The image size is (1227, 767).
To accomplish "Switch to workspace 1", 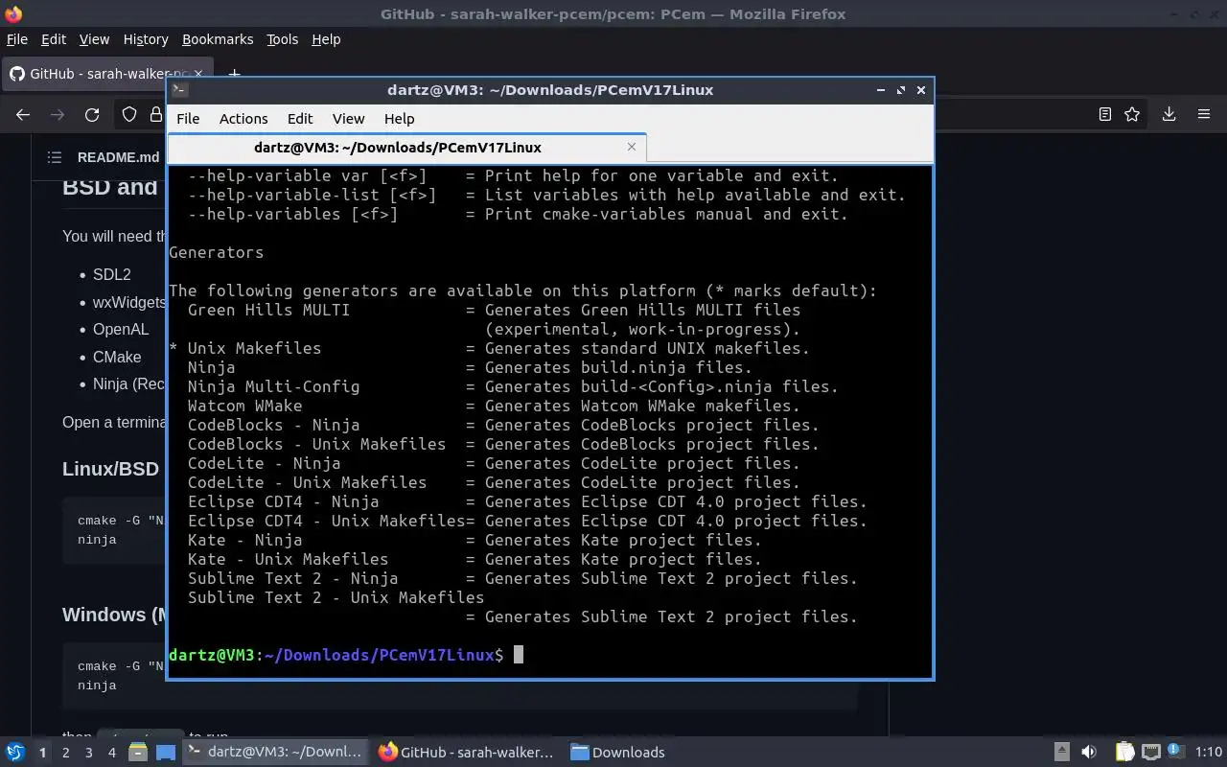I will coord(42,753).
